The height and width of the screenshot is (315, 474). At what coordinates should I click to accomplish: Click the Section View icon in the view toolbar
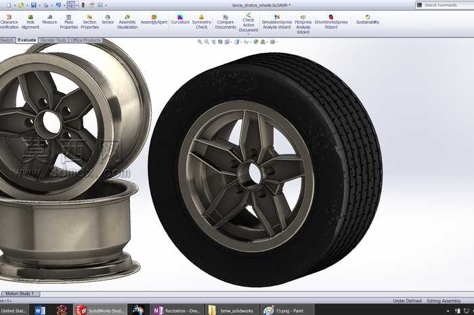point(220,42)
